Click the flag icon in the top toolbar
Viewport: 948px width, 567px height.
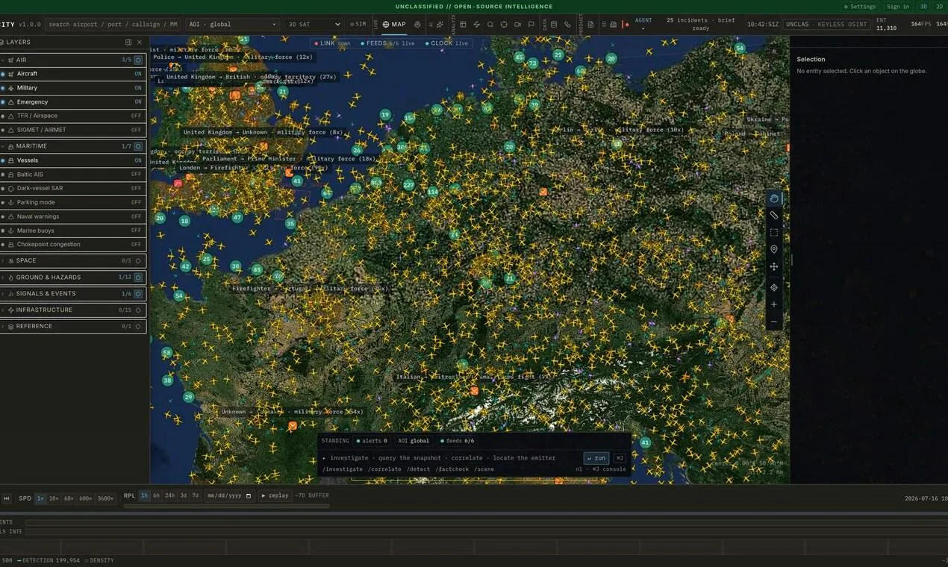[x=531, y=25]
